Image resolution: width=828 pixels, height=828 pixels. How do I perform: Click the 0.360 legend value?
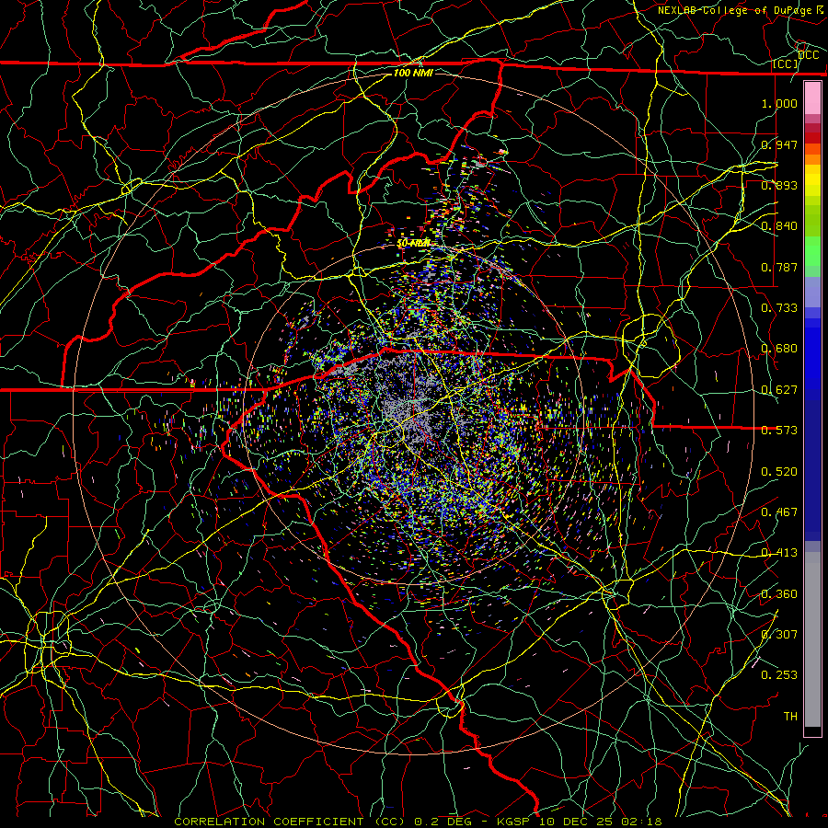point(779,594)
